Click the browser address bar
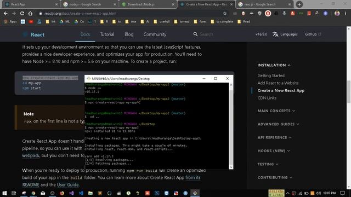 click(130, 13)
